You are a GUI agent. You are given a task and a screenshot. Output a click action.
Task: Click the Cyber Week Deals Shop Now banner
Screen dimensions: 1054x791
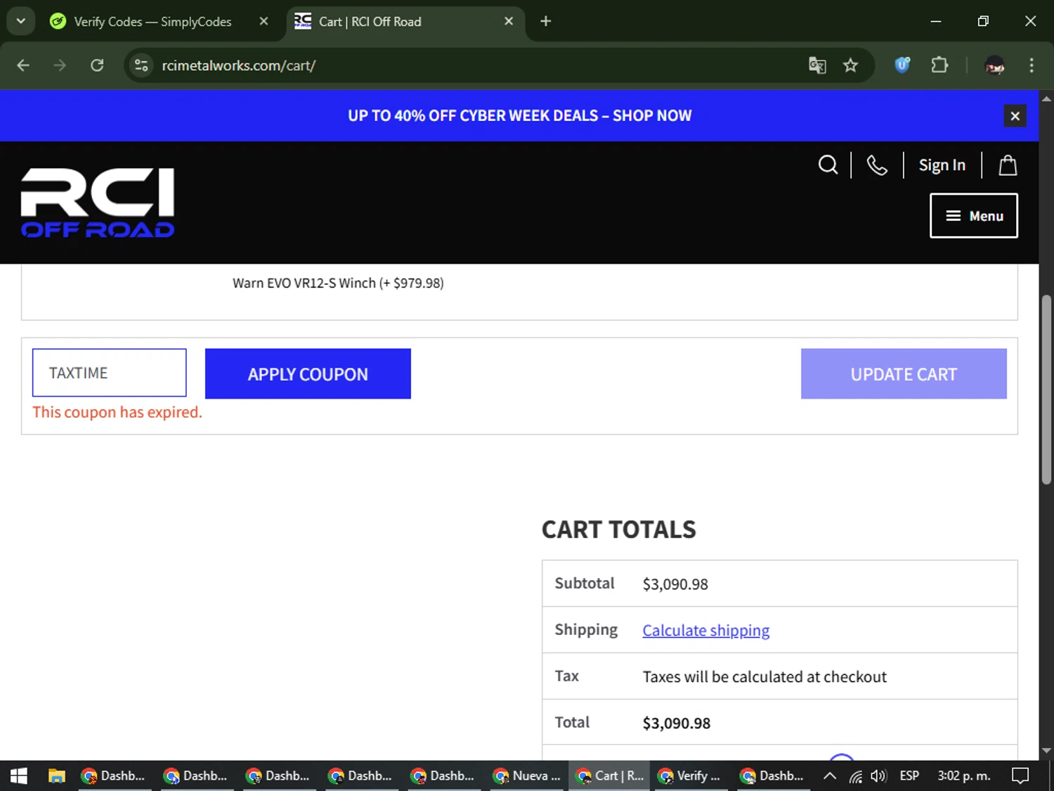[519, 115]
